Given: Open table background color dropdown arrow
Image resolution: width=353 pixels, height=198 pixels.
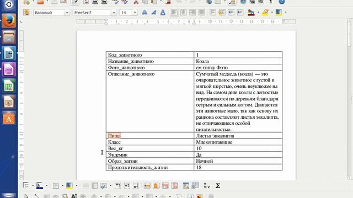Looking at the screenshot, I should coord(76,186).
